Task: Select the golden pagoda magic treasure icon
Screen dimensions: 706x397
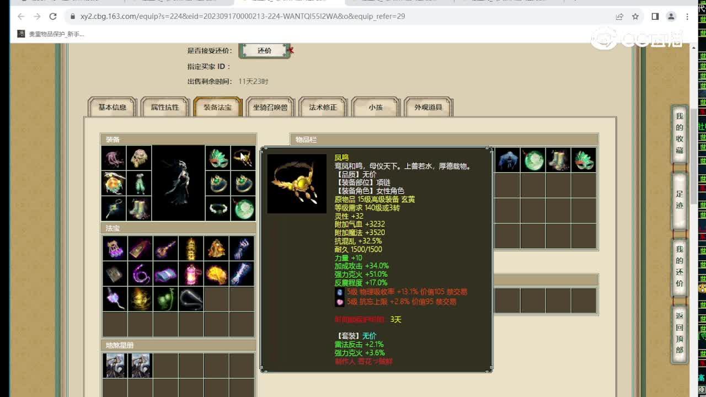Action: click(x=191, y=249)
